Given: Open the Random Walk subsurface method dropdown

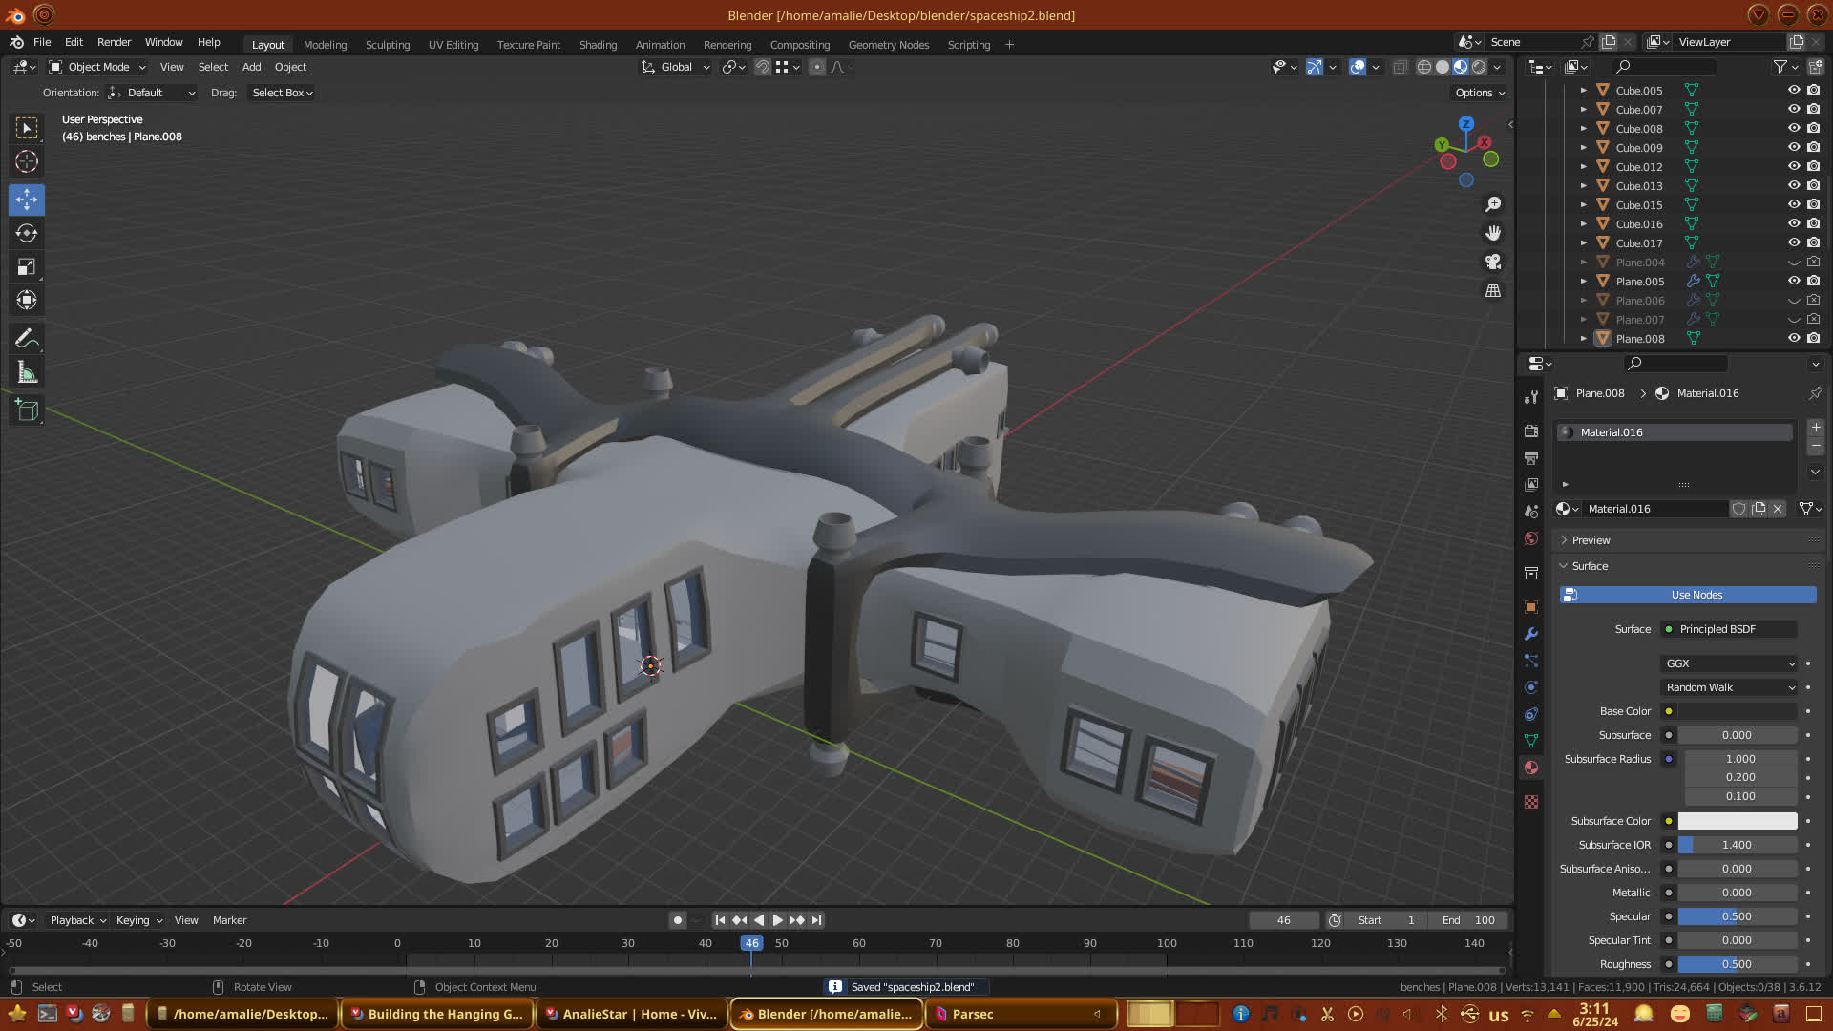Looking at the screenshot, I should (x=1730, y=687).
